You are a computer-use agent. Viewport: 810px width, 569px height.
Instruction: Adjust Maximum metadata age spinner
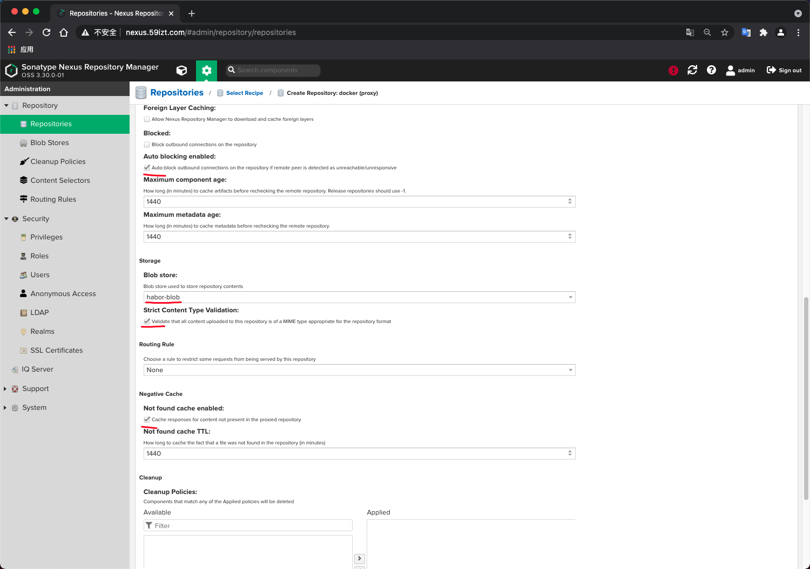pyautogui.click(x=570, y=237)
